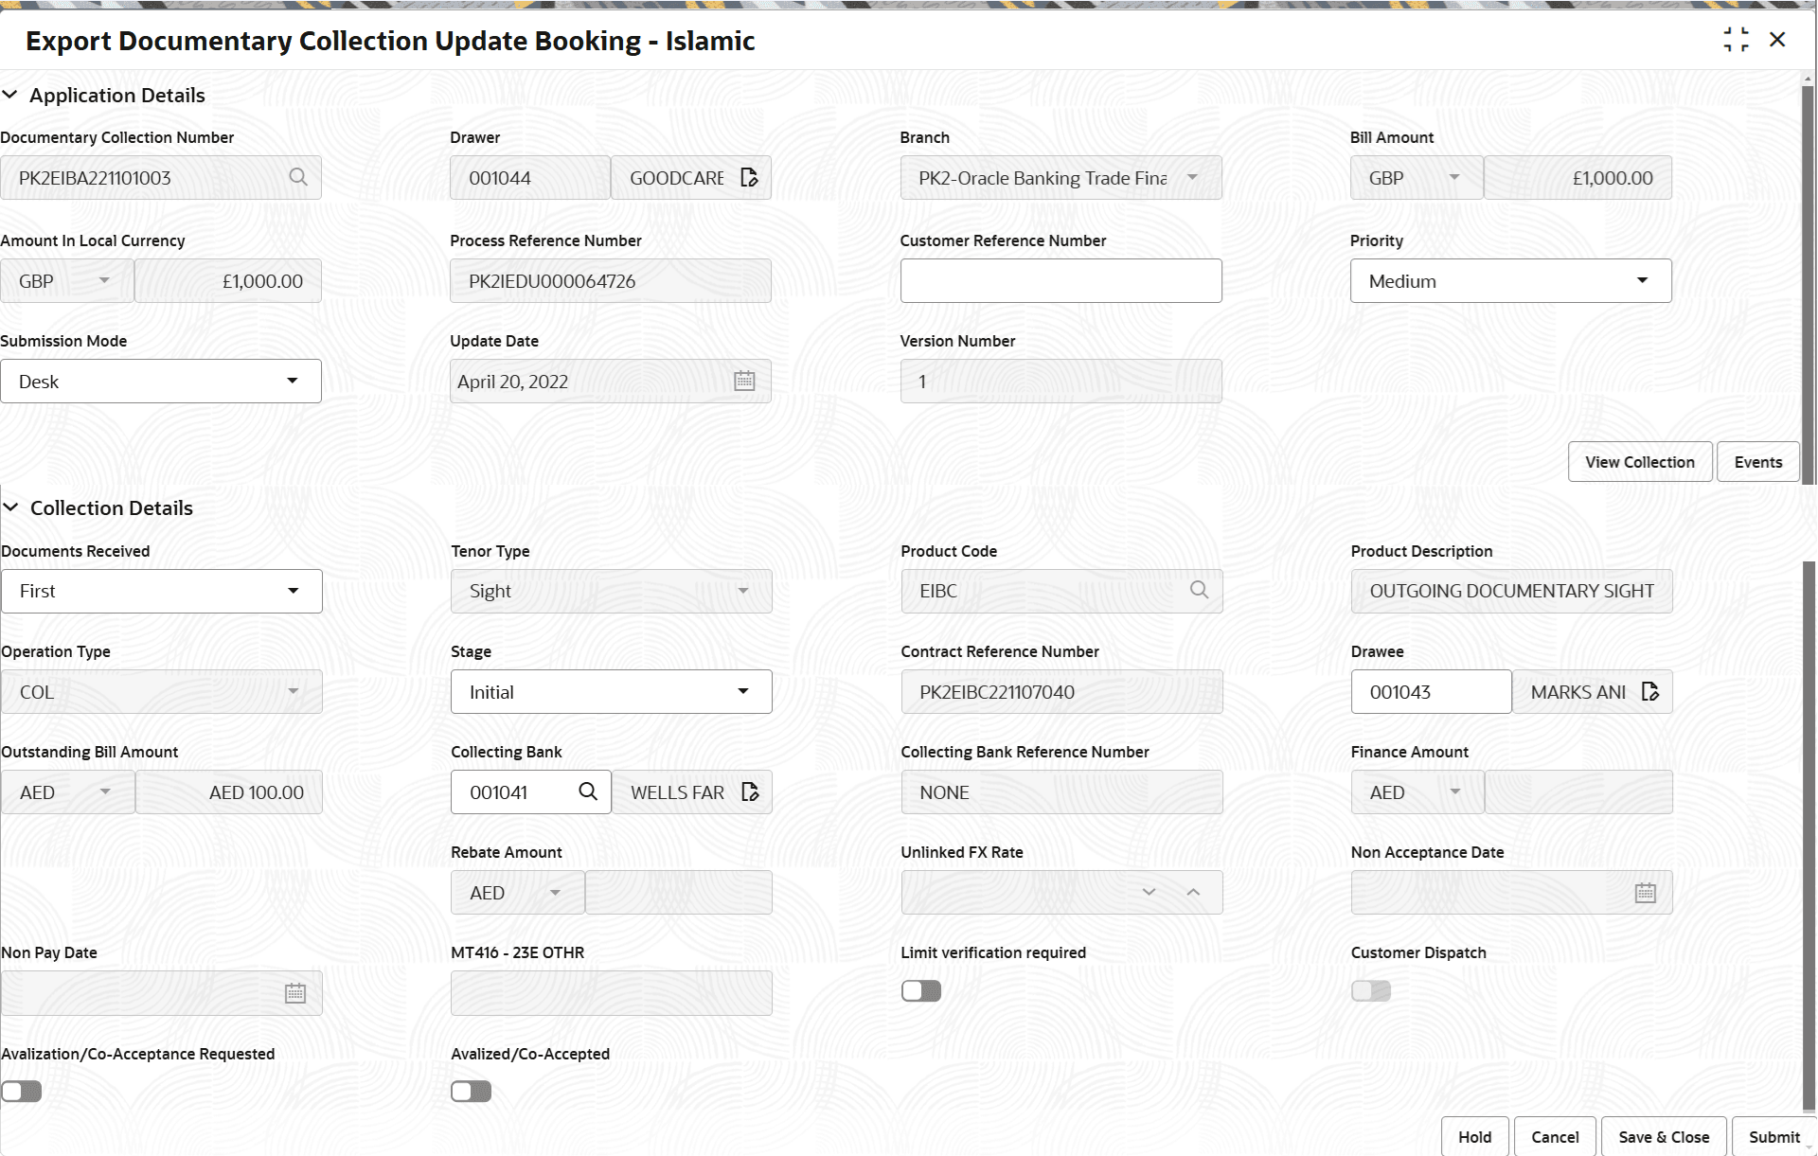1818x1156 pixels.
Task: Click the View Collection button
Action: (1639, 461)
